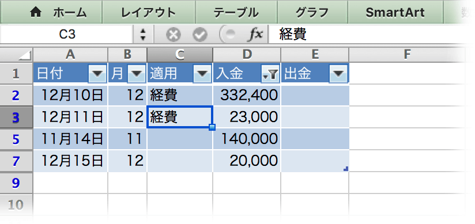Click the cell 12月10日
Image resolution: width=475 pixels, height=224 pixels.
point(70,95)
